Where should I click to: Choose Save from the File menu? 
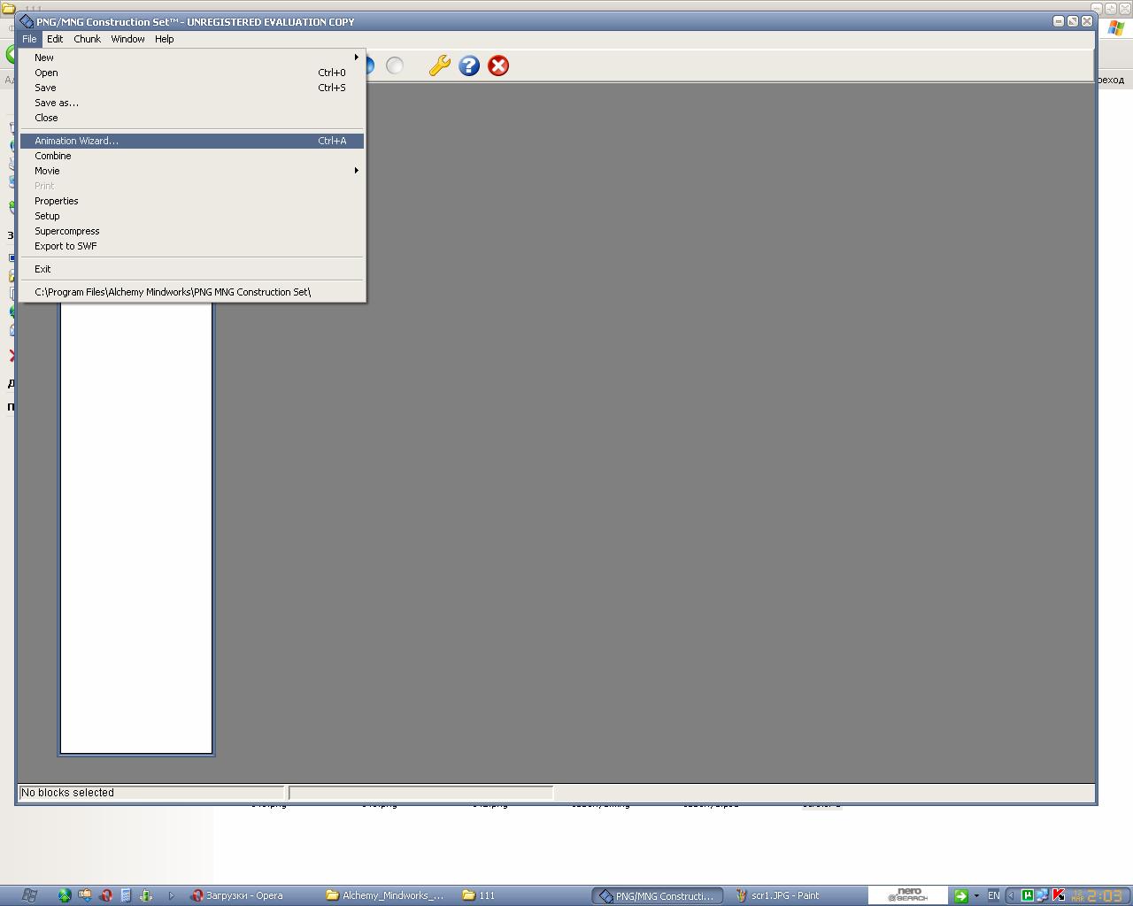click(192, 88)
